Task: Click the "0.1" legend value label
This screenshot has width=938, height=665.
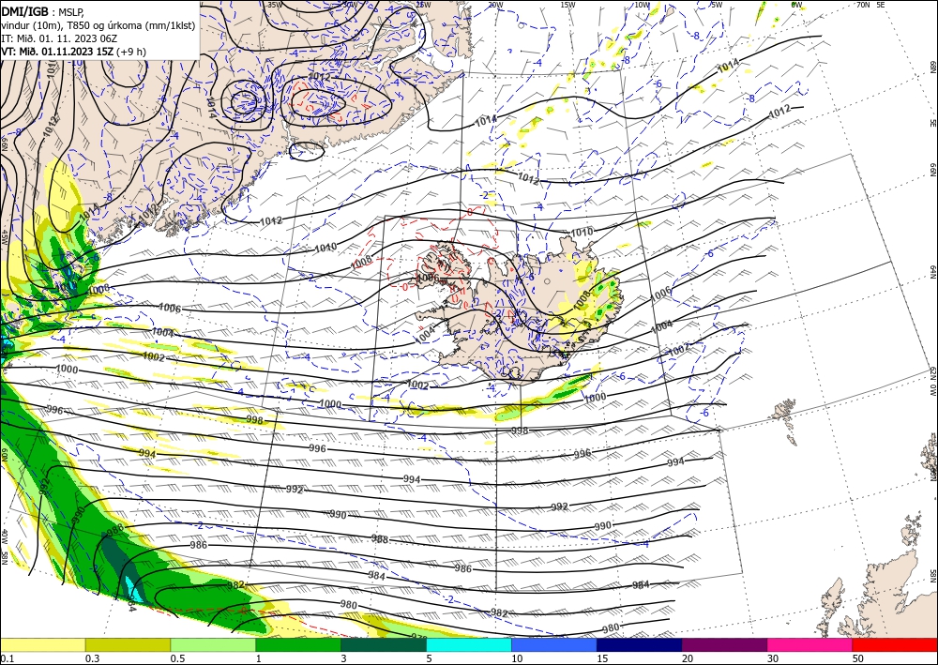Action: [x=6, y=658]
